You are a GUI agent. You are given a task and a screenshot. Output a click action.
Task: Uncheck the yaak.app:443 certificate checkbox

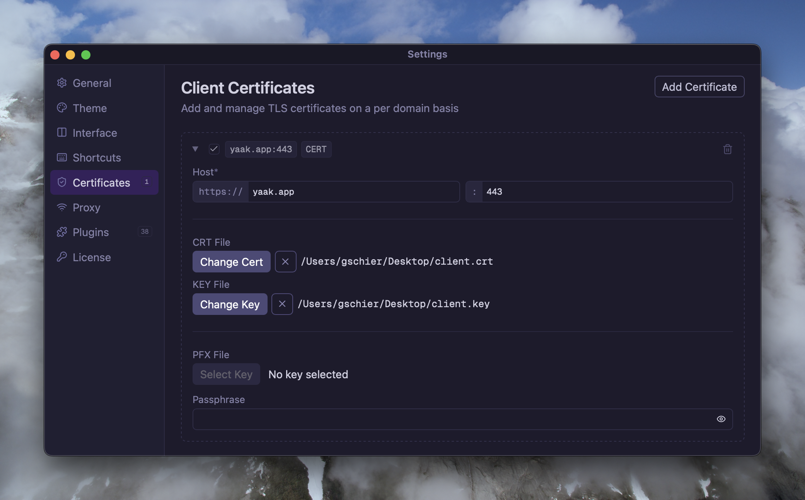coord(214,149)
